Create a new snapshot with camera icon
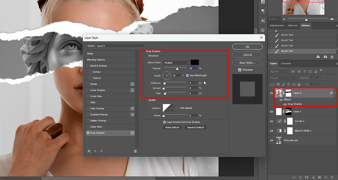Screen dimensions: 338x180 [x=325, y=57]
